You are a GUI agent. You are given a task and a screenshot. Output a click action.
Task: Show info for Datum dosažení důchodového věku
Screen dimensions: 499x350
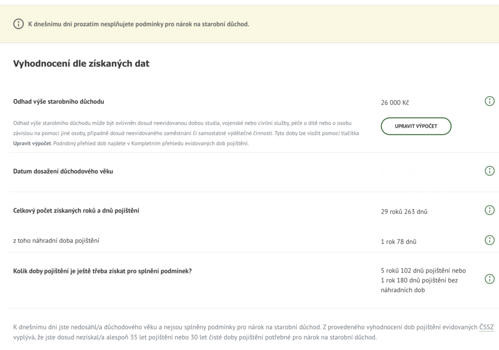(490, 171)
